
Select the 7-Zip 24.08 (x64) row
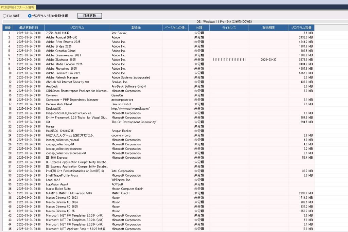point(158,33)
